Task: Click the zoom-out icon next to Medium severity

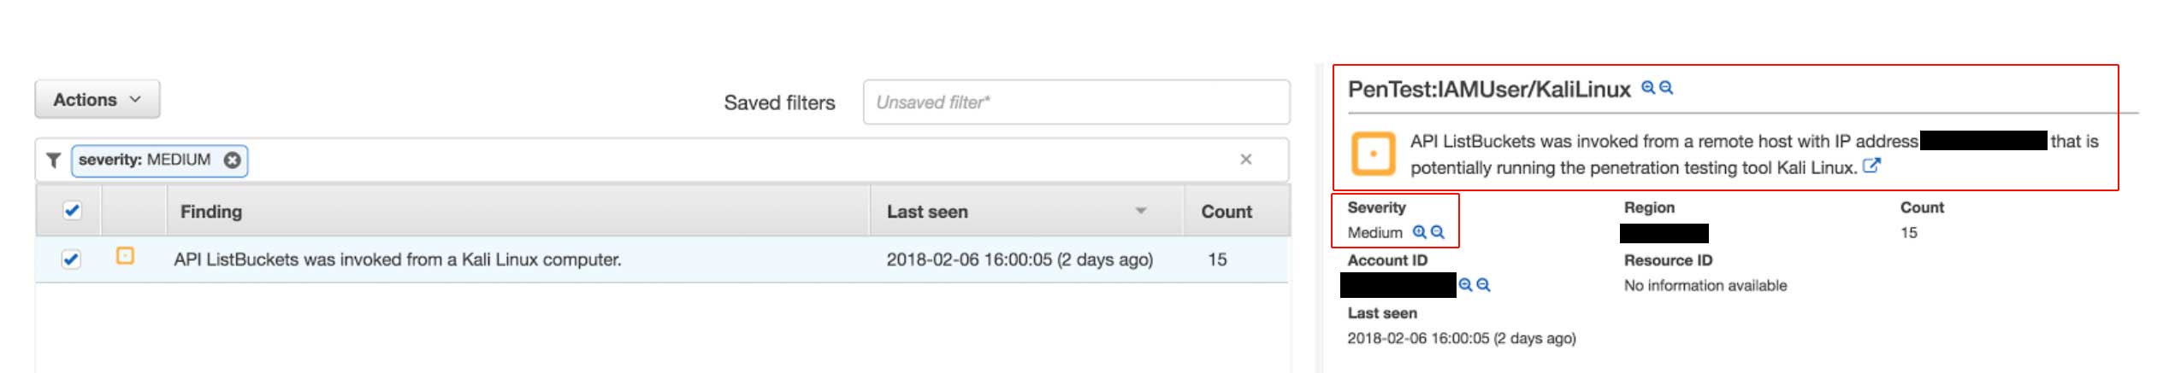Action: [1438, 232]
